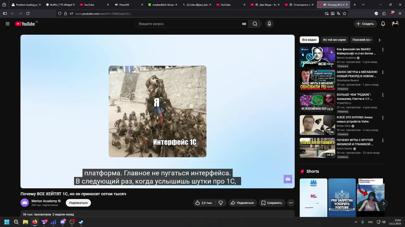This screenshot has height=227, width=405.
Task: Click the search magnifier button
Action: pos(255,24)
